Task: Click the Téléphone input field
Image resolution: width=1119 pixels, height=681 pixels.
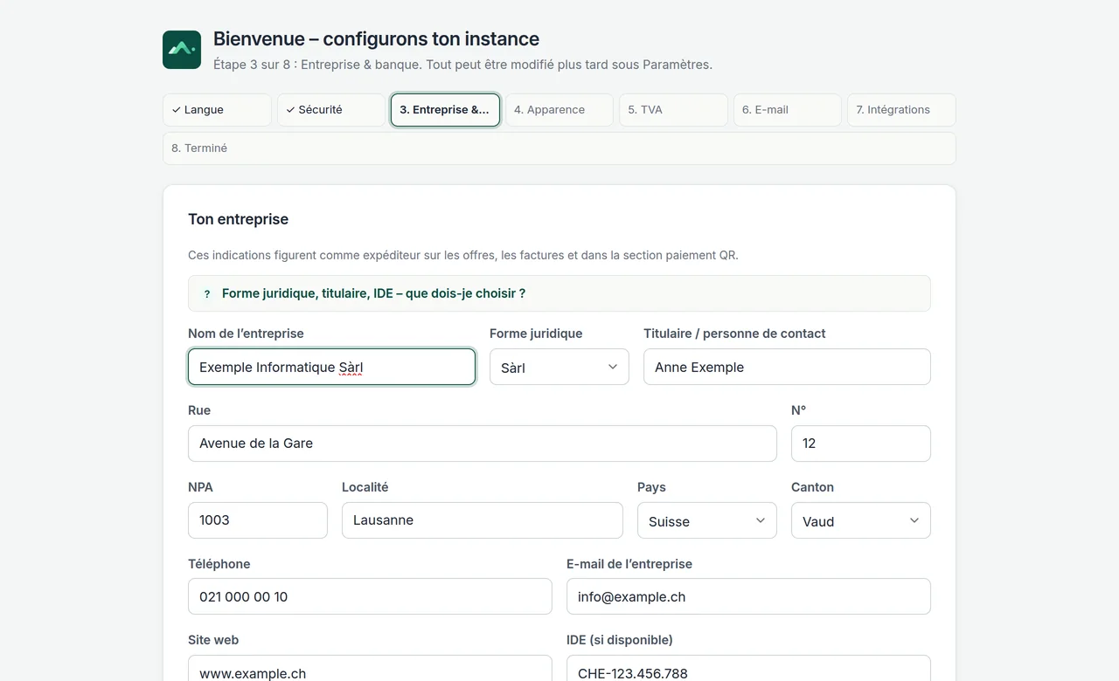Action: click(x=370, y=596)
